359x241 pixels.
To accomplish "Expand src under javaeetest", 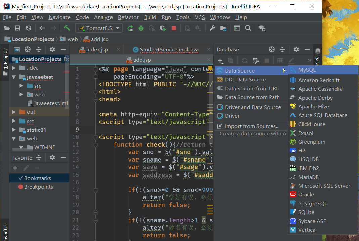I will [21, 86].
